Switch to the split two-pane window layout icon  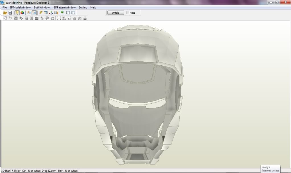[68, 13]
